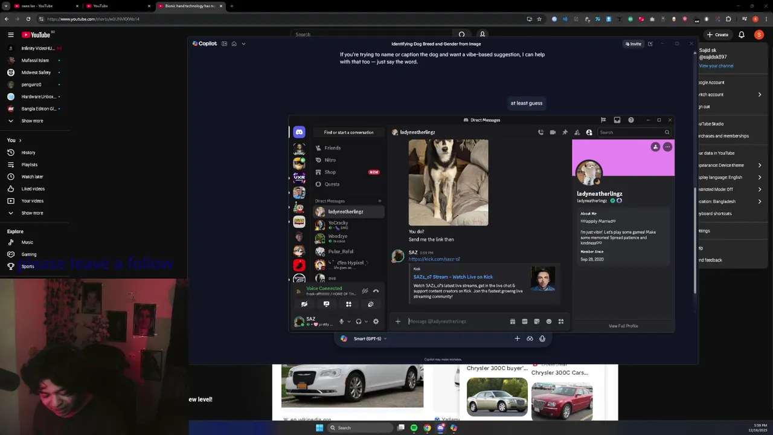Click friend status icon on profile banner
This screenshot has width=773, height=435.
pyautogui.click(x=655, y=147)
